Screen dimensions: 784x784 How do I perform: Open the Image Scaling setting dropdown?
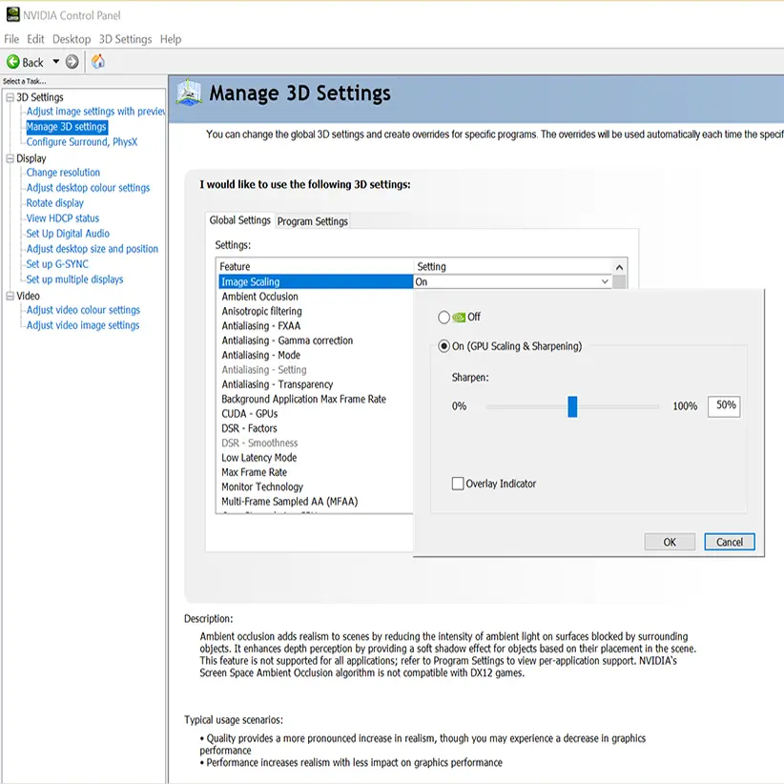[605, 282]
